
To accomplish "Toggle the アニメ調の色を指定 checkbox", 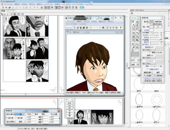I will [x=148, y=24].
